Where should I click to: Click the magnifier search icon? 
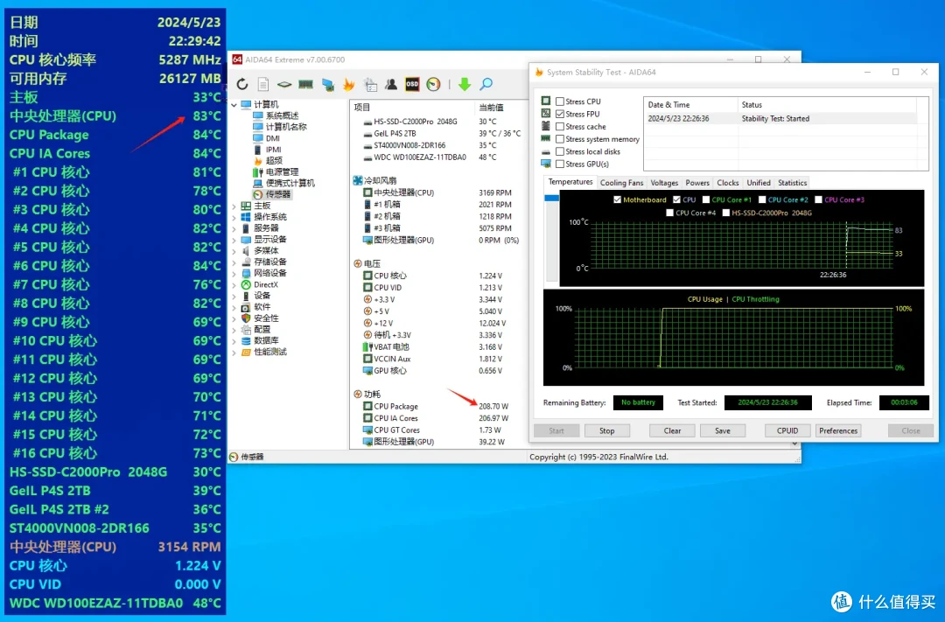coord(486,84)
